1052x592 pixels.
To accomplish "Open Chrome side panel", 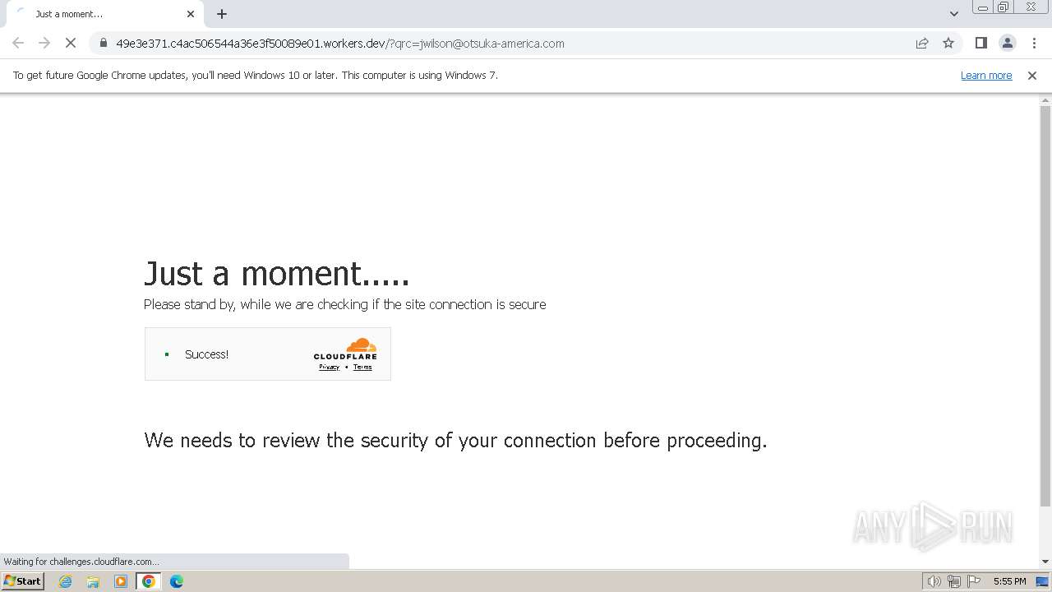I will tap(980, 43).
